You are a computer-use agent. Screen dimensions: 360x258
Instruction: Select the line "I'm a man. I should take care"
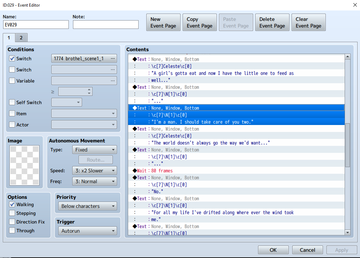236,122
